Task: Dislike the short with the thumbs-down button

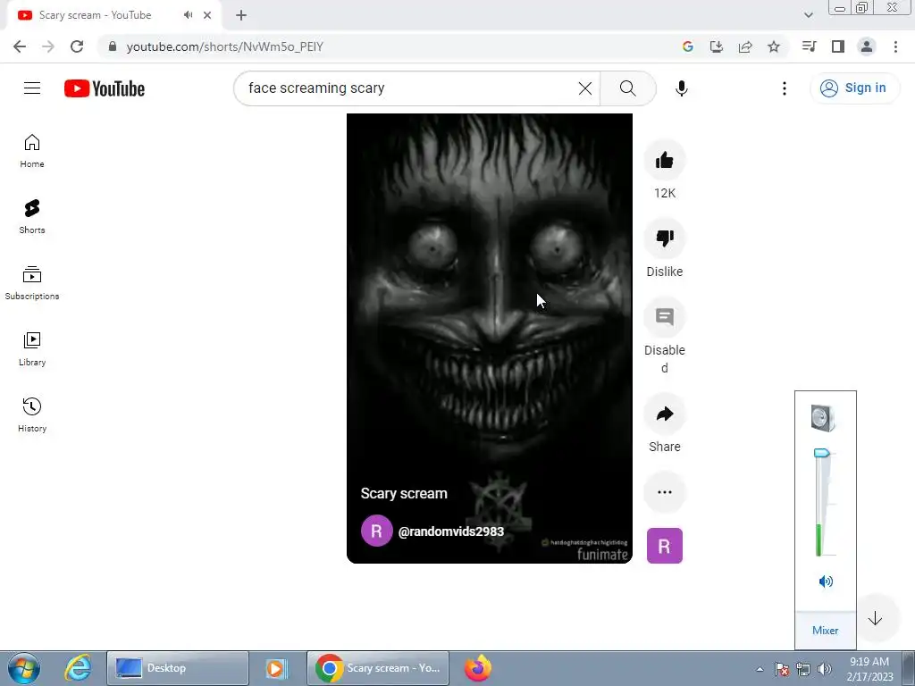Action: click(664, 238)
